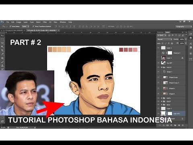
Task: Click the smart object filter icon
Action: click(x=183, y=35)
